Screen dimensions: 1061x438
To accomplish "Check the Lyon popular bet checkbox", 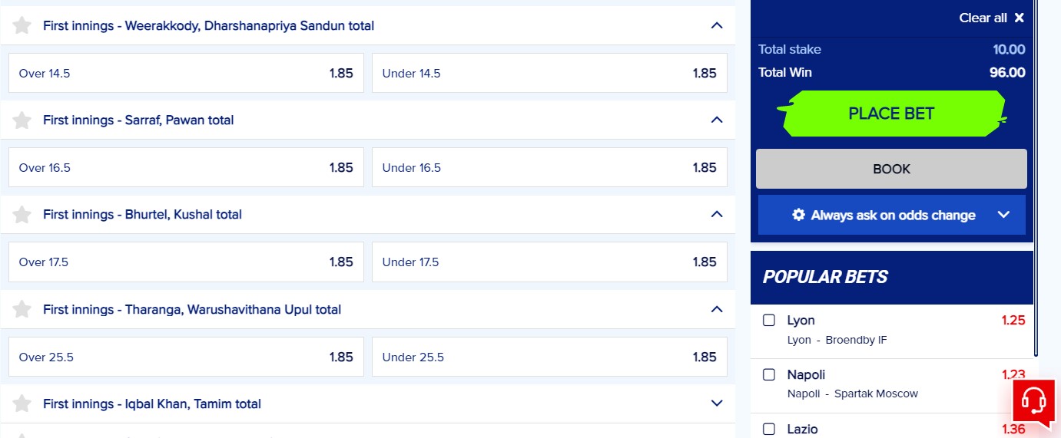I will point(769,320).
